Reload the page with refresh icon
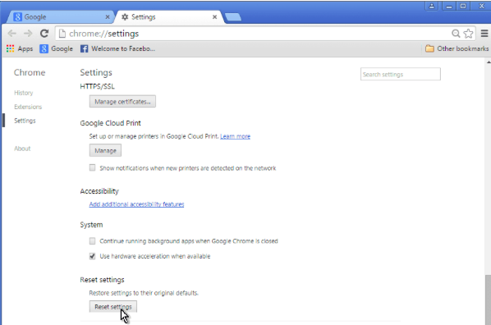 44,34
